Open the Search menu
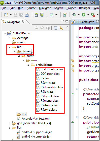Viewport: 100px width, 141px height. coord(59,8)
